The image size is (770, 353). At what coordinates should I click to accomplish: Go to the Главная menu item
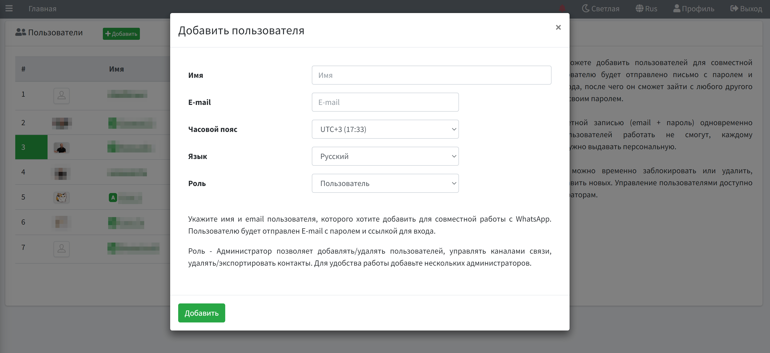tap(43, 8)
